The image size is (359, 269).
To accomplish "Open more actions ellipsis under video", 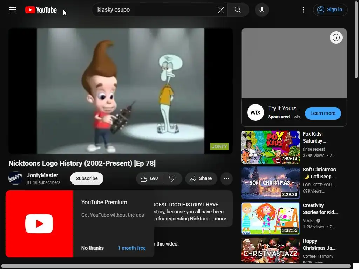I will pyautogui.click(x=226, y=178).
